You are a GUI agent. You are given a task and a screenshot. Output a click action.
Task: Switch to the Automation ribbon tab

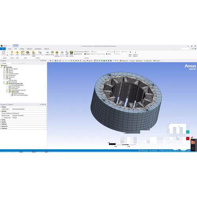point(38,49)
